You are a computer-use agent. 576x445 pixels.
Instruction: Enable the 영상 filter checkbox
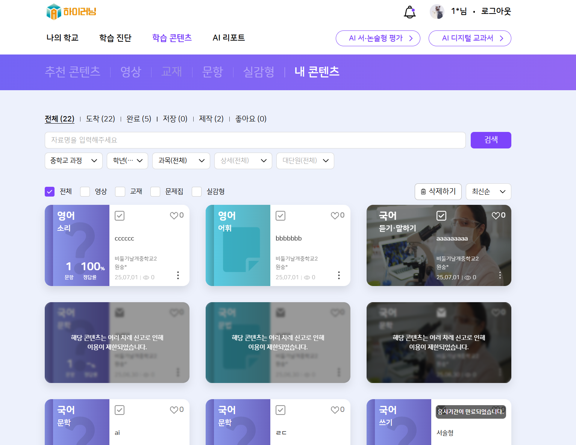click(85, 192)
